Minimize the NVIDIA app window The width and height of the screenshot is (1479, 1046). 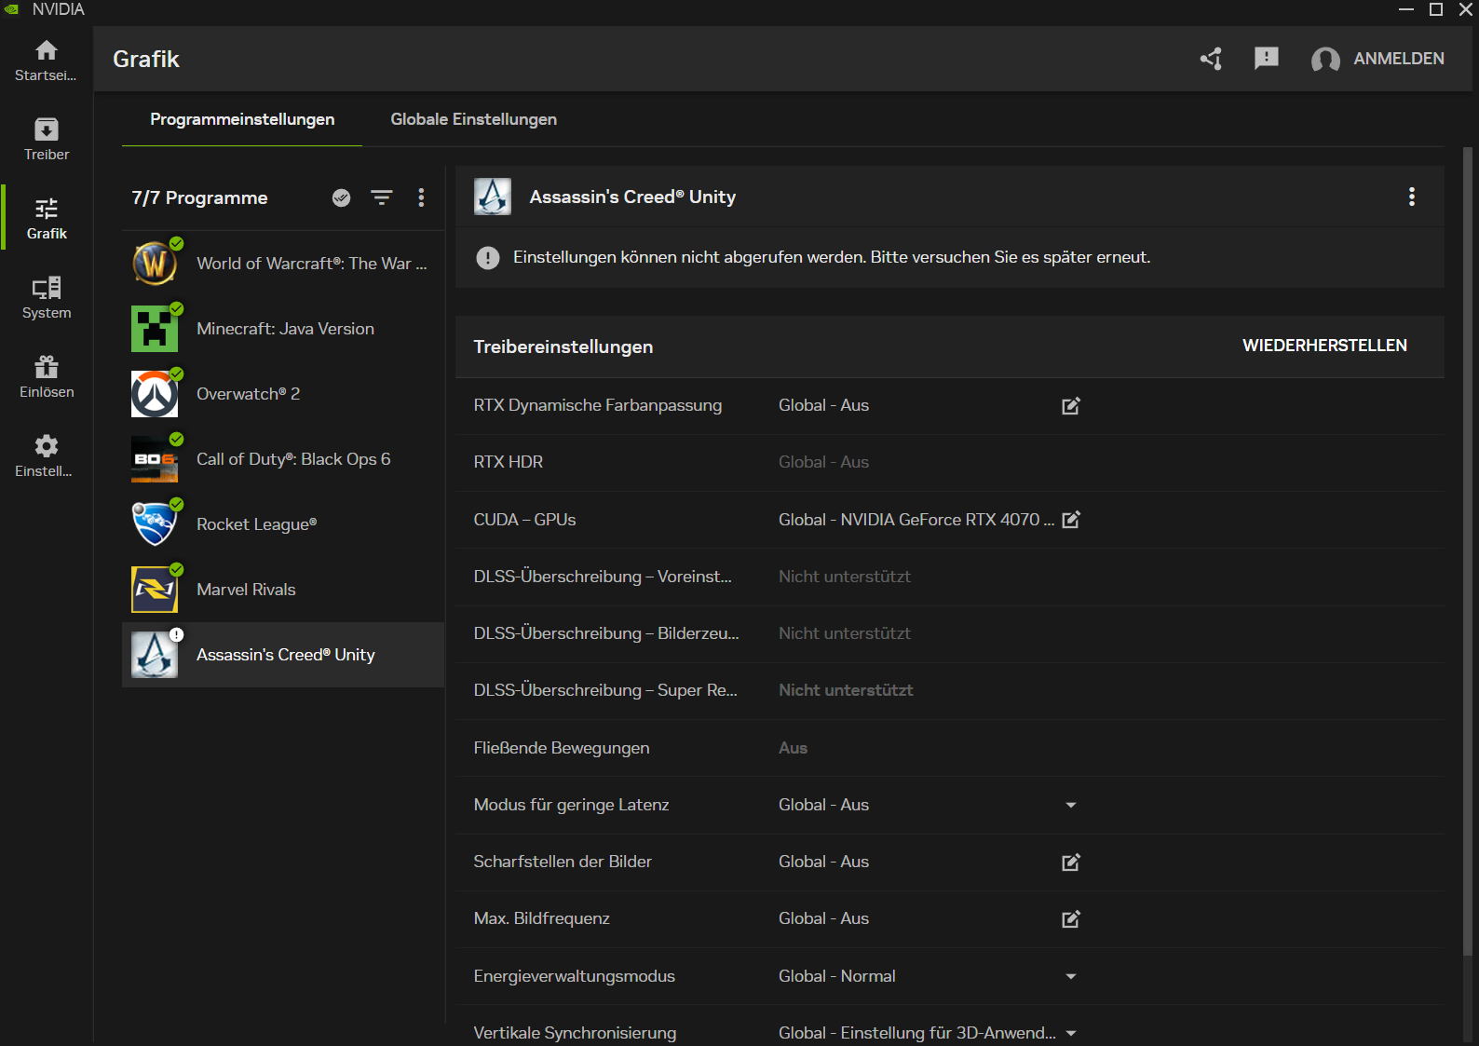pos(1406,9)
